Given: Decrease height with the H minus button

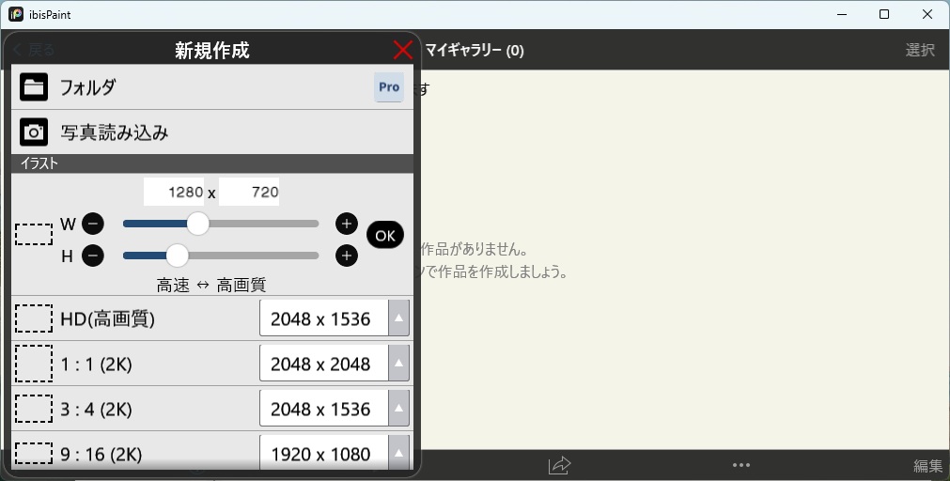Looking at the screenshot, I should pyautogui.click(x=92, y=256).
